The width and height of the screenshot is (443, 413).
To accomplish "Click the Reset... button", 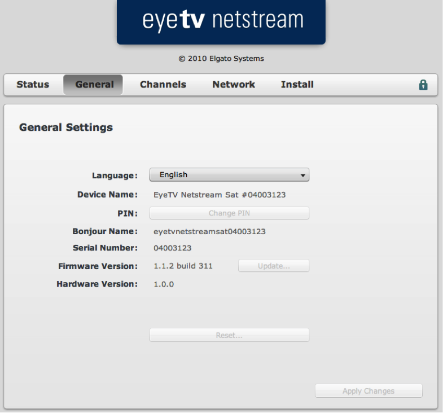I will click(x=229, y=335).
